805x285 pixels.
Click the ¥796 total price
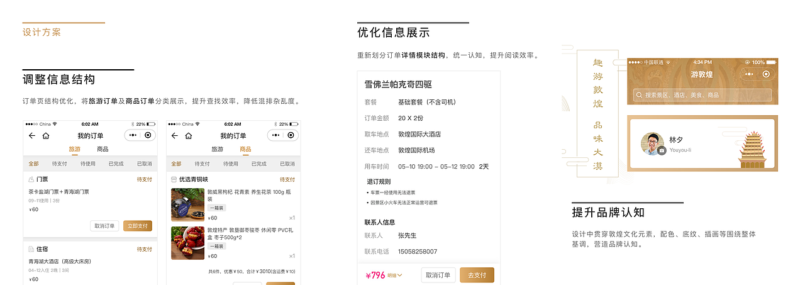pos(375,275)
